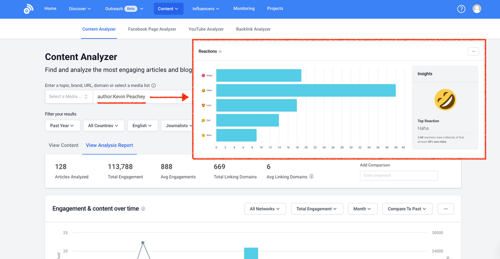Change the Month interval dropdown
Image resolution: width=500 pixels, height=259 pixels.
click(x=362, y=209)
